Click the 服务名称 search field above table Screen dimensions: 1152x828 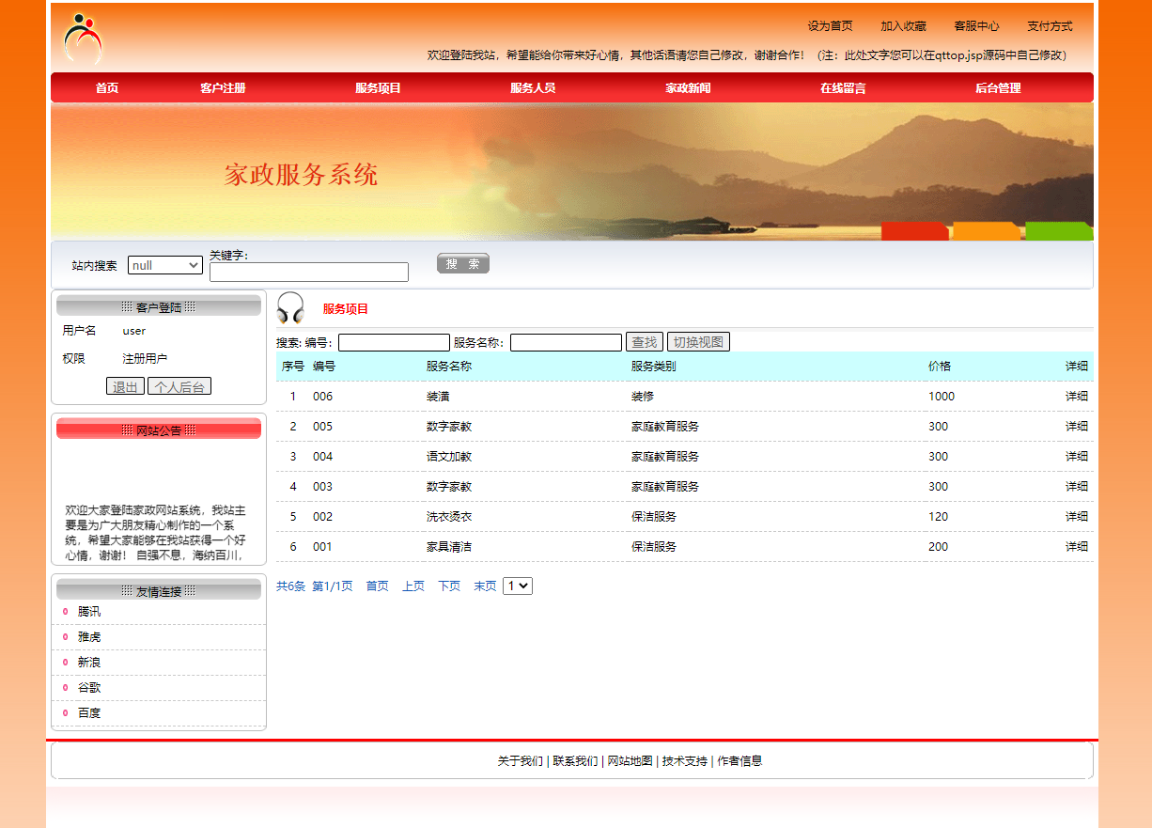pyautogui.click(x=565, y=341)
